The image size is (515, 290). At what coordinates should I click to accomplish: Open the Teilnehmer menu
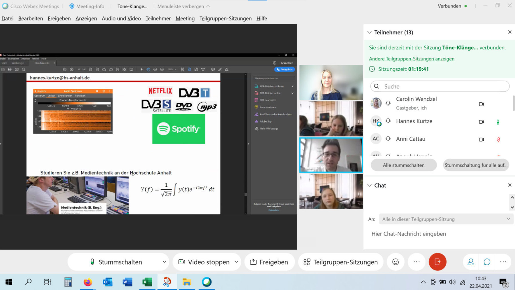[158, 18]
